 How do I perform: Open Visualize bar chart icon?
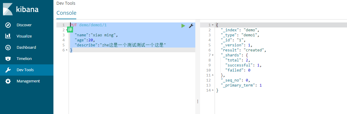click(8, 36)
